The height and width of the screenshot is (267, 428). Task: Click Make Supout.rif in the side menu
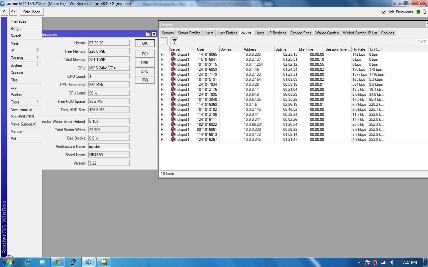(24, 124)
